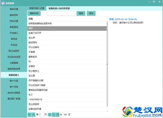The image size is (163, 118).
Task: Go to previous page of results
Action: [x=33, y=115]
